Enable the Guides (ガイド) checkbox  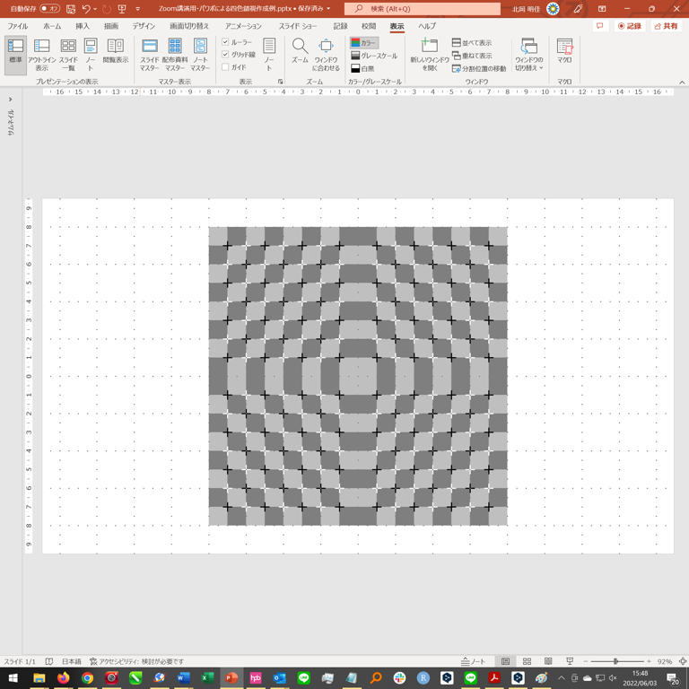click(226, 67)
